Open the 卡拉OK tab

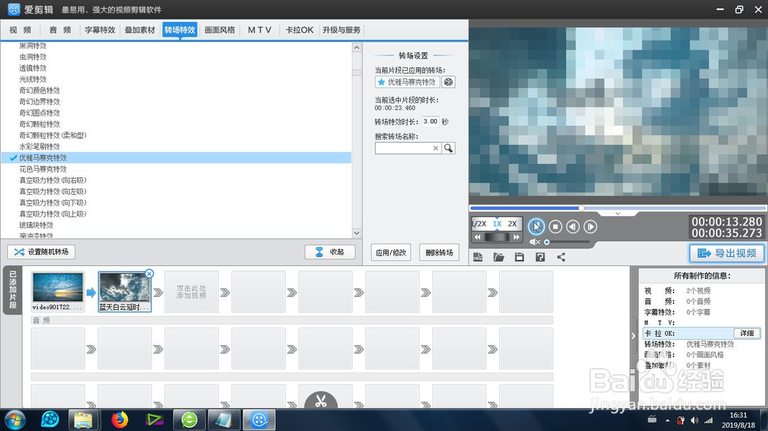tap(300, 30)
